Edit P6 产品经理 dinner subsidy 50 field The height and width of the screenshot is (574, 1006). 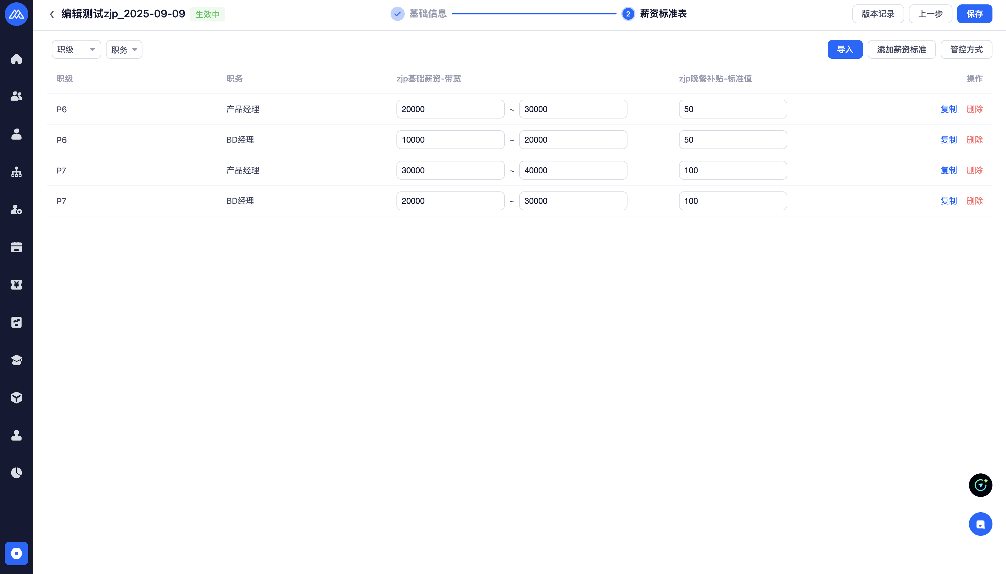[x=733, y=109]
